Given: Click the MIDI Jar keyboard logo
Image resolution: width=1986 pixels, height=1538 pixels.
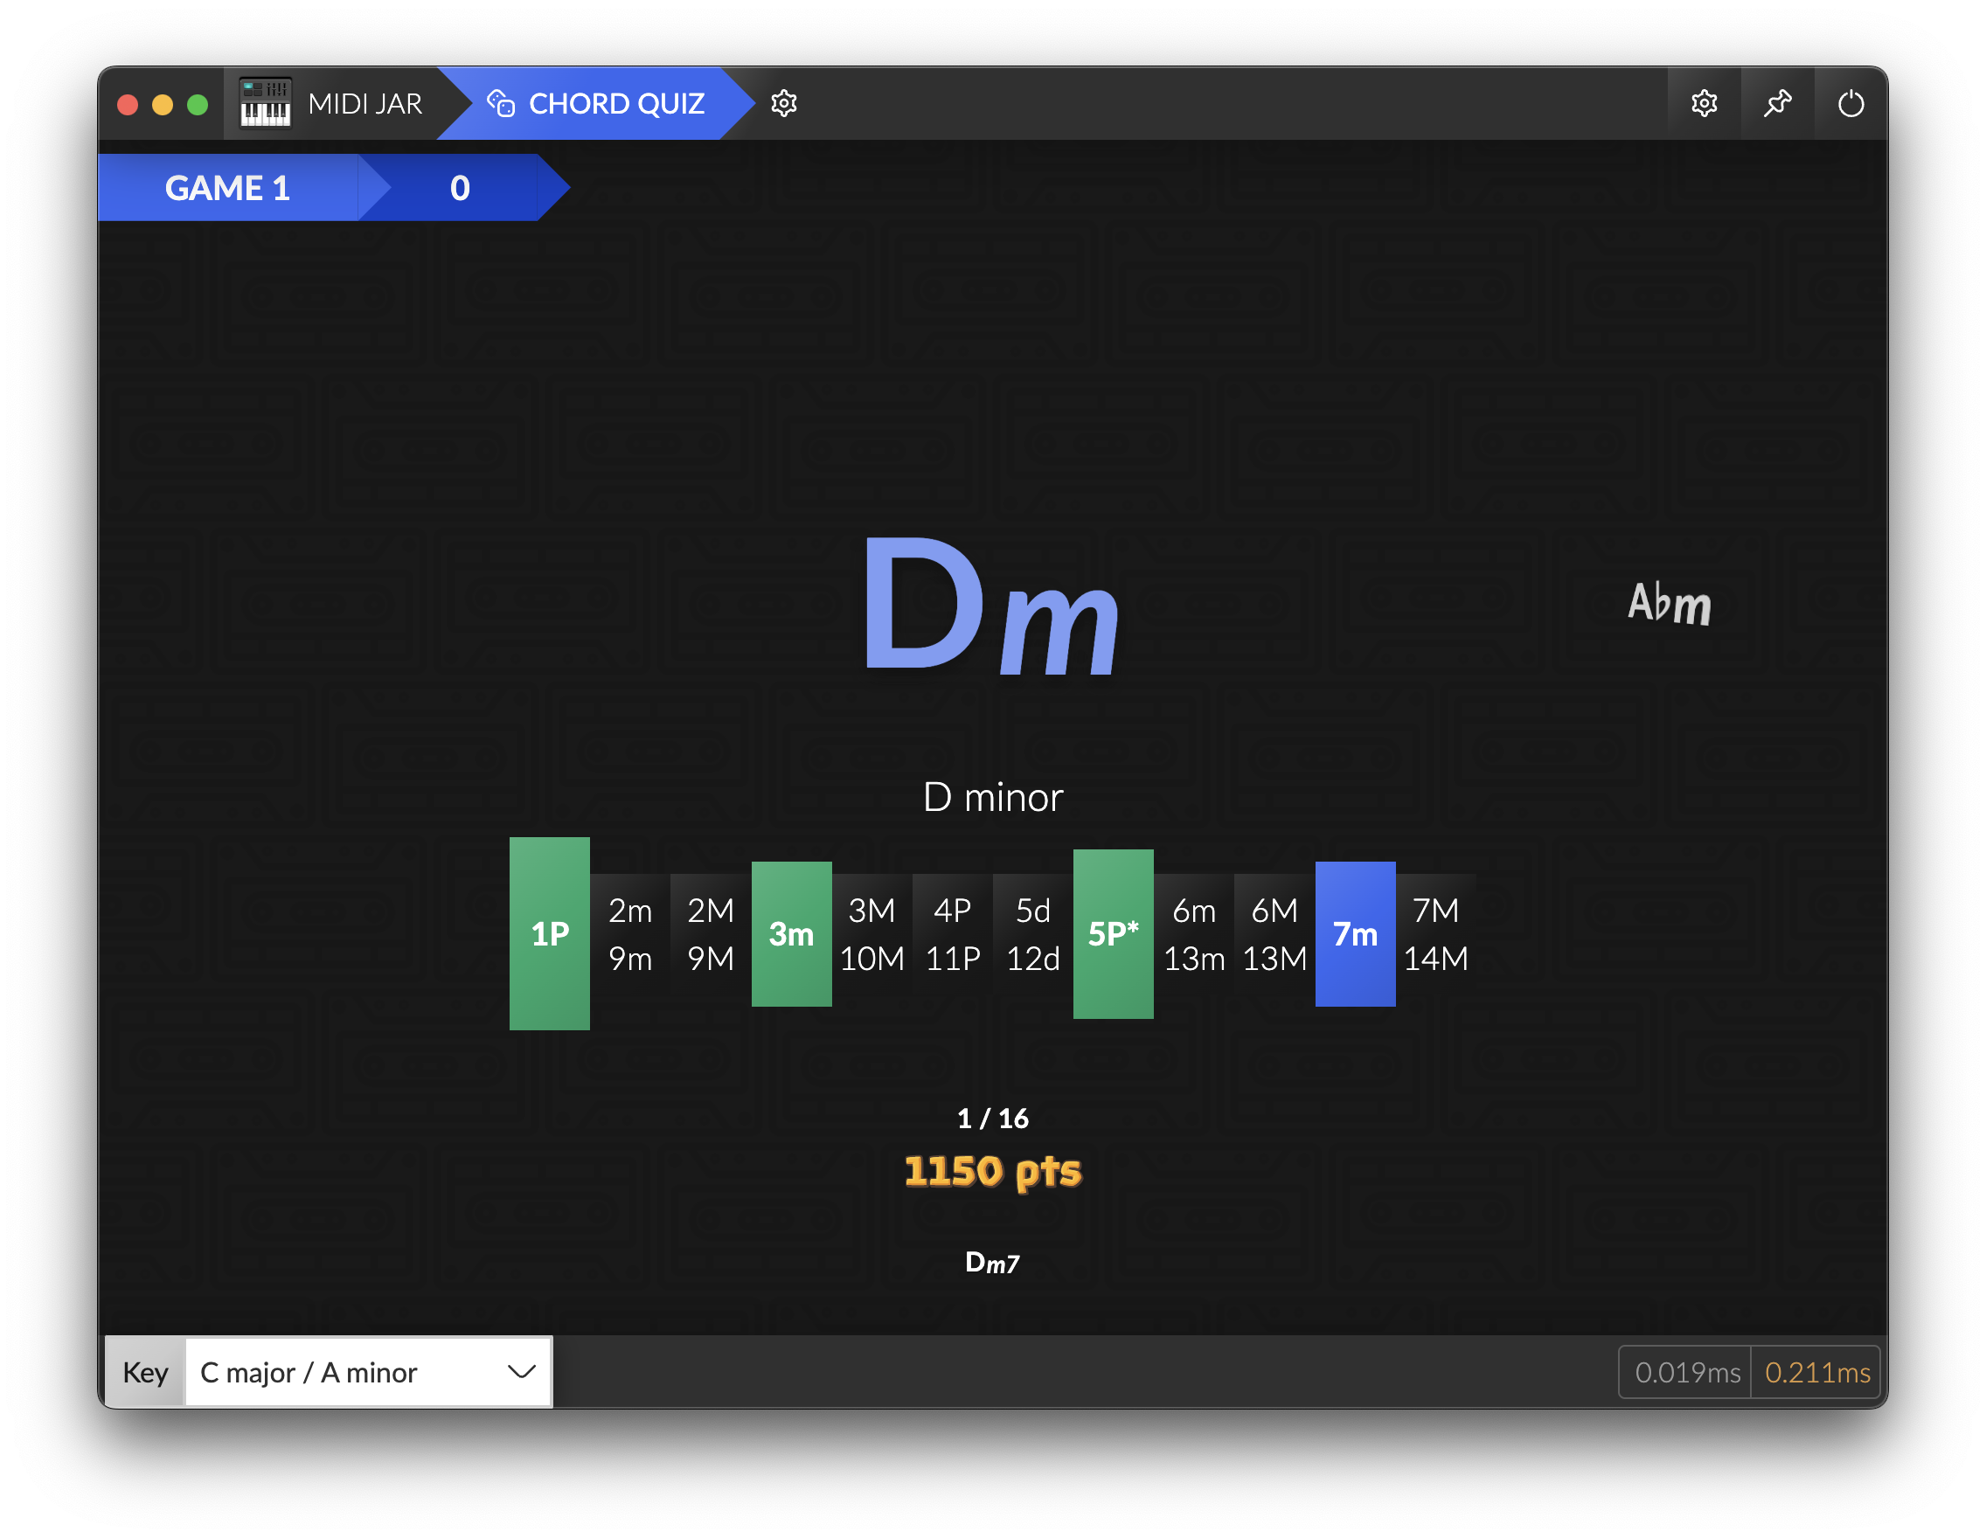Looking at the screenshot, I should pos(266,104).
